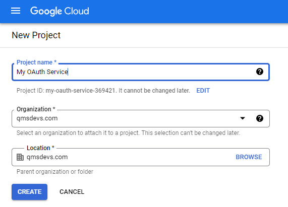Click the 'Parent organization or folder' hint
Screen dimensions: 288x207
click(55, 172)
